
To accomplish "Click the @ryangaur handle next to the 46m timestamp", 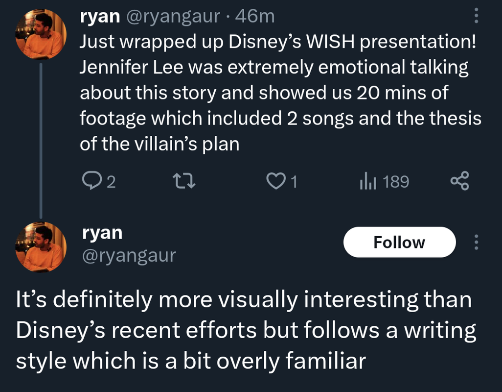I will [x=173, y=17].
